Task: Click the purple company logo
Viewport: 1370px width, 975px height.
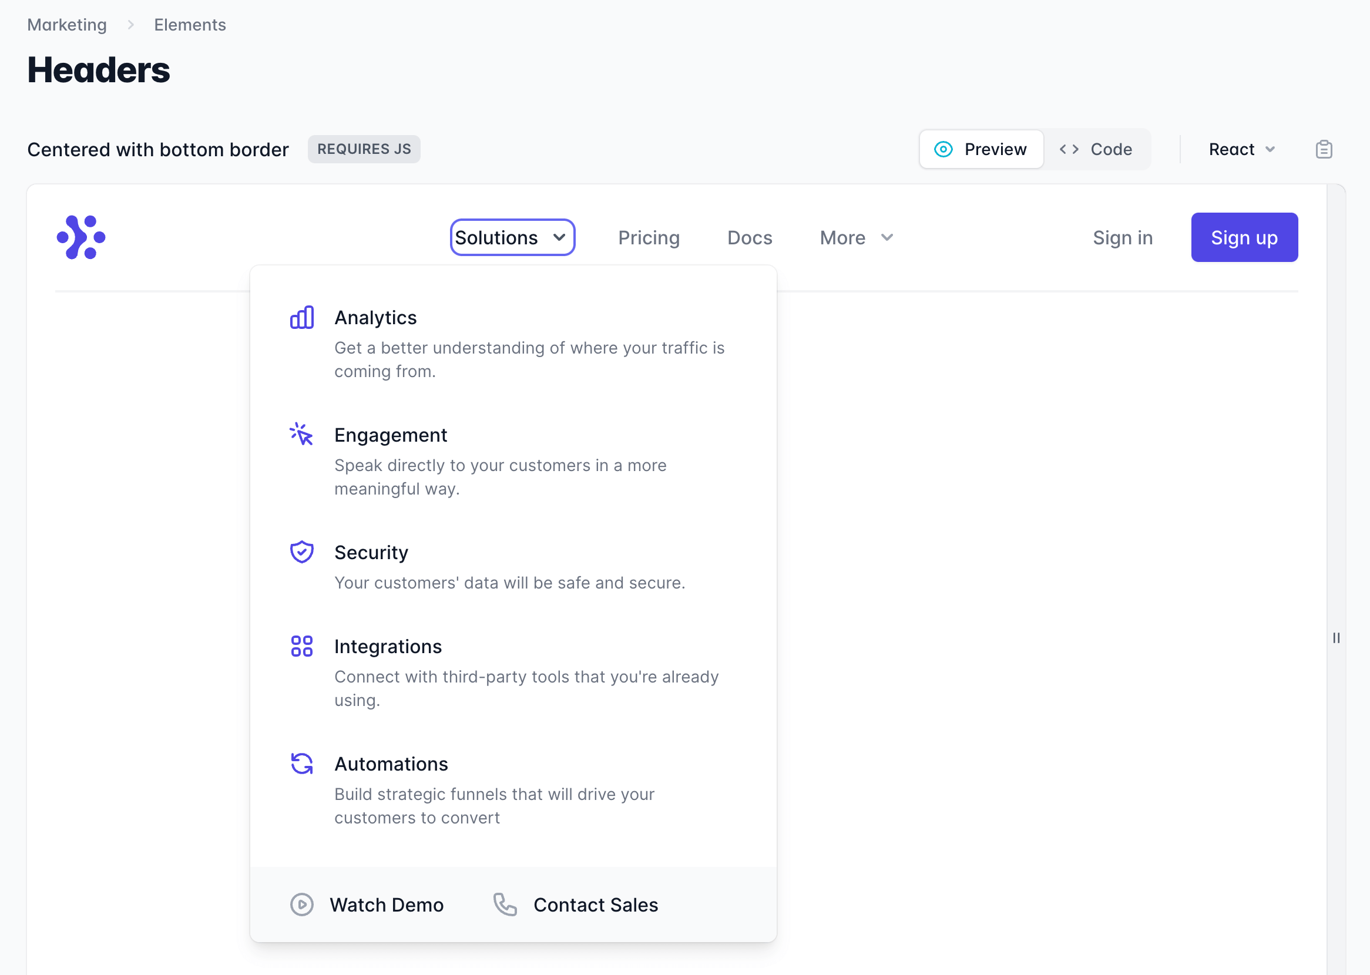Action: [81, 237]
